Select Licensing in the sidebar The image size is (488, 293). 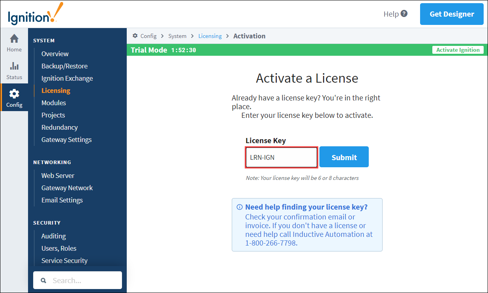(x=56, y=91)
